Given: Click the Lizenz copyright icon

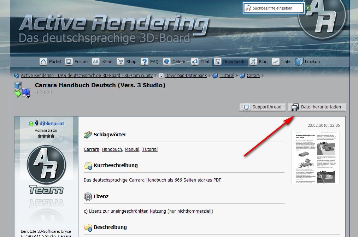Looking at the screenshot, I should 88,197.
